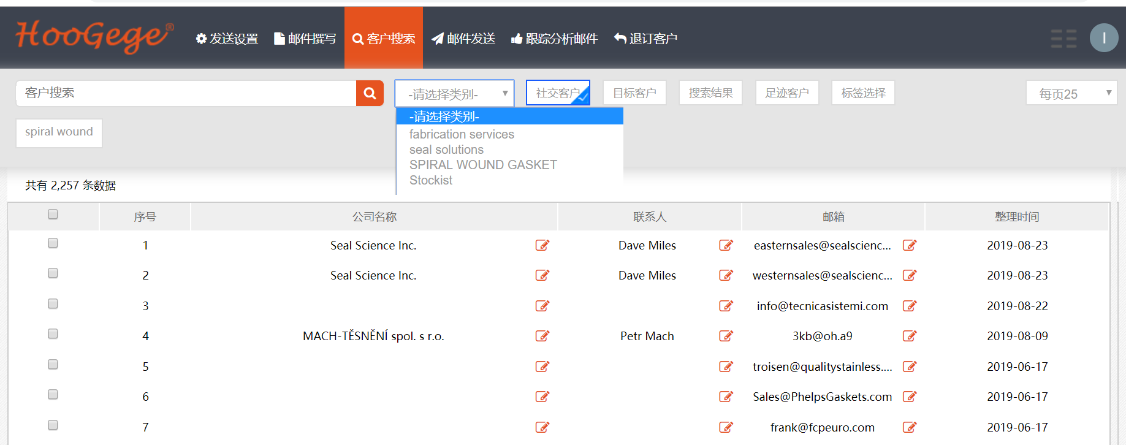The image size is (1126, 445).
Task: Click the 共有 2,257 条数据 count text
Action: click(x=70, y=185)
